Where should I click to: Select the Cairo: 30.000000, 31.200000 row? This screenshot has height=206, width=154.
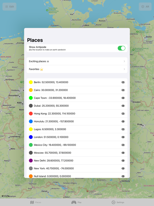[77, 90]
